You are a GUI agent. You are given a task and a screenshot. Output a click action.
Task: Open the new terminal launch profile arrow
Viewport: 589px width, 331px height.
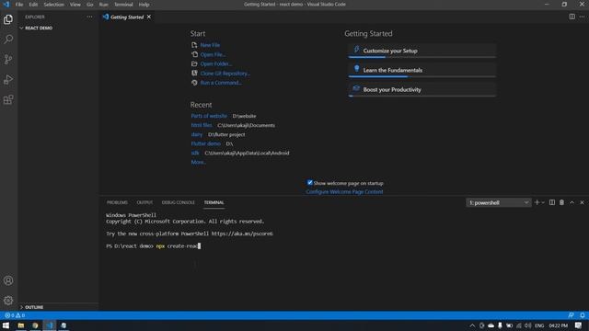(x=543, y=202)
